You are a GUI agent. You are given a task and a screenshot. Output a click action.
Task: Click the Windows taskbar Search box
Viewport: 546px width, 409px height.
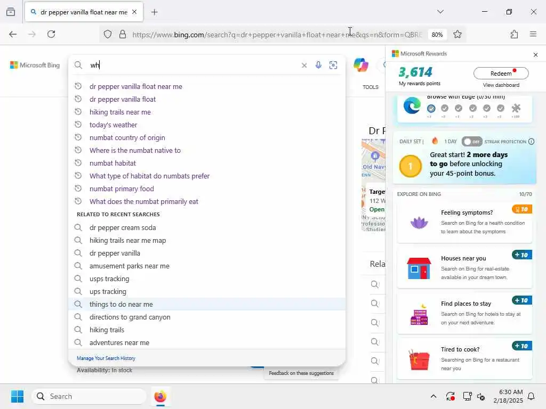point(89,396)
